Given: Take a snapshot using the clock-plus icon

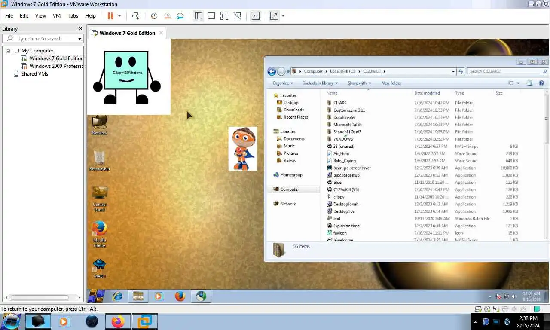Looking at the screenshot, I should pyautogui.click(x=154, y=16).
